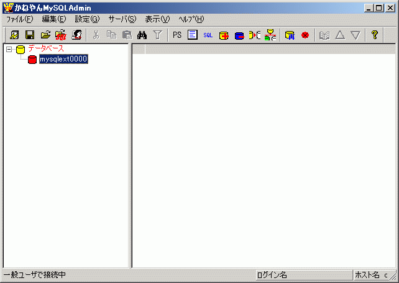Click the red cylinder icon beside mysqlext0000
The image size is (399, 283).
(32, 60)
